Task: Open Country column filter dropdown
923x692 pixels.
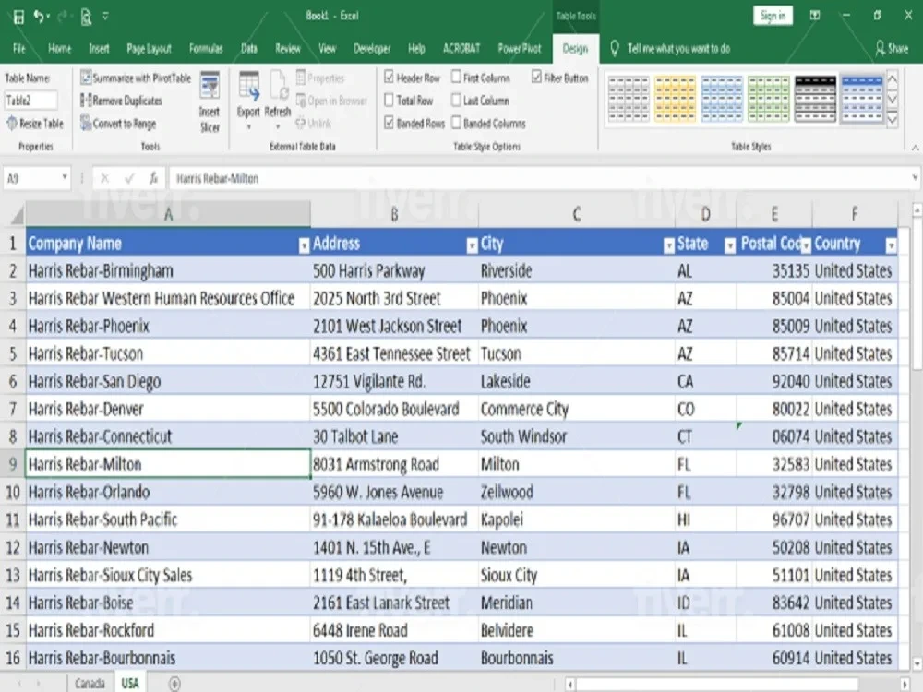Action: point(892,246)
